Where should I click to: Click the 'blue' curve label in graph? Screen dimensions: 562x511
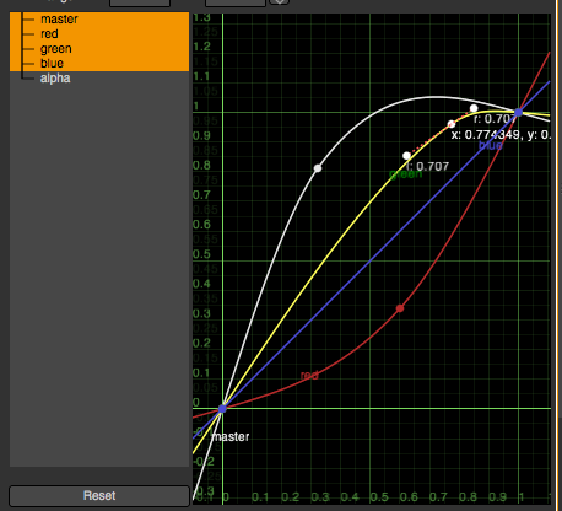[490, 146]
